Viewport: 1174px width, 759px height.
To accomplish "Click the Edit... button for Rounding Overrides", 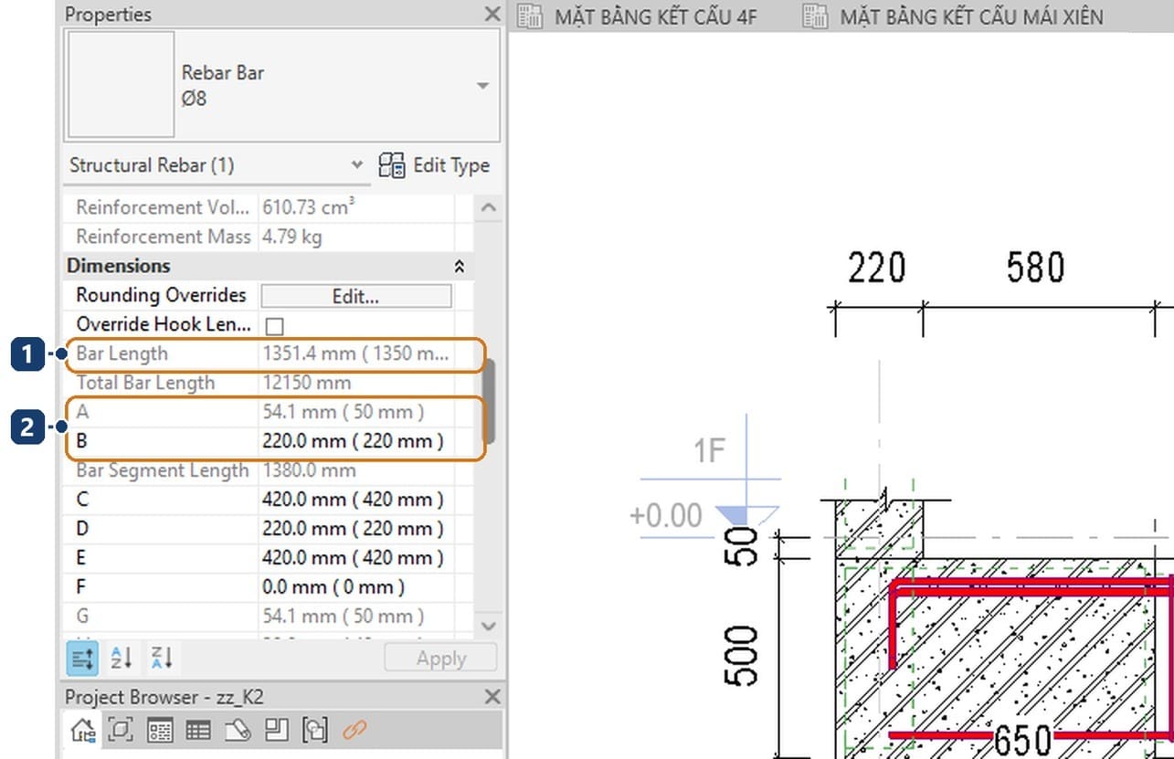I will point(356,296).
